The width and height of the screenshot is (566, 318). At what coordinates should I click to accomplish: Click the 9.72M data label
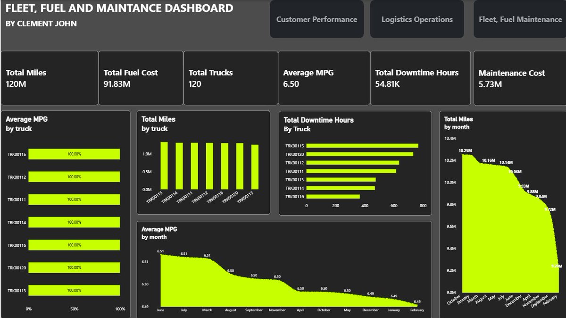pos(549,209)
